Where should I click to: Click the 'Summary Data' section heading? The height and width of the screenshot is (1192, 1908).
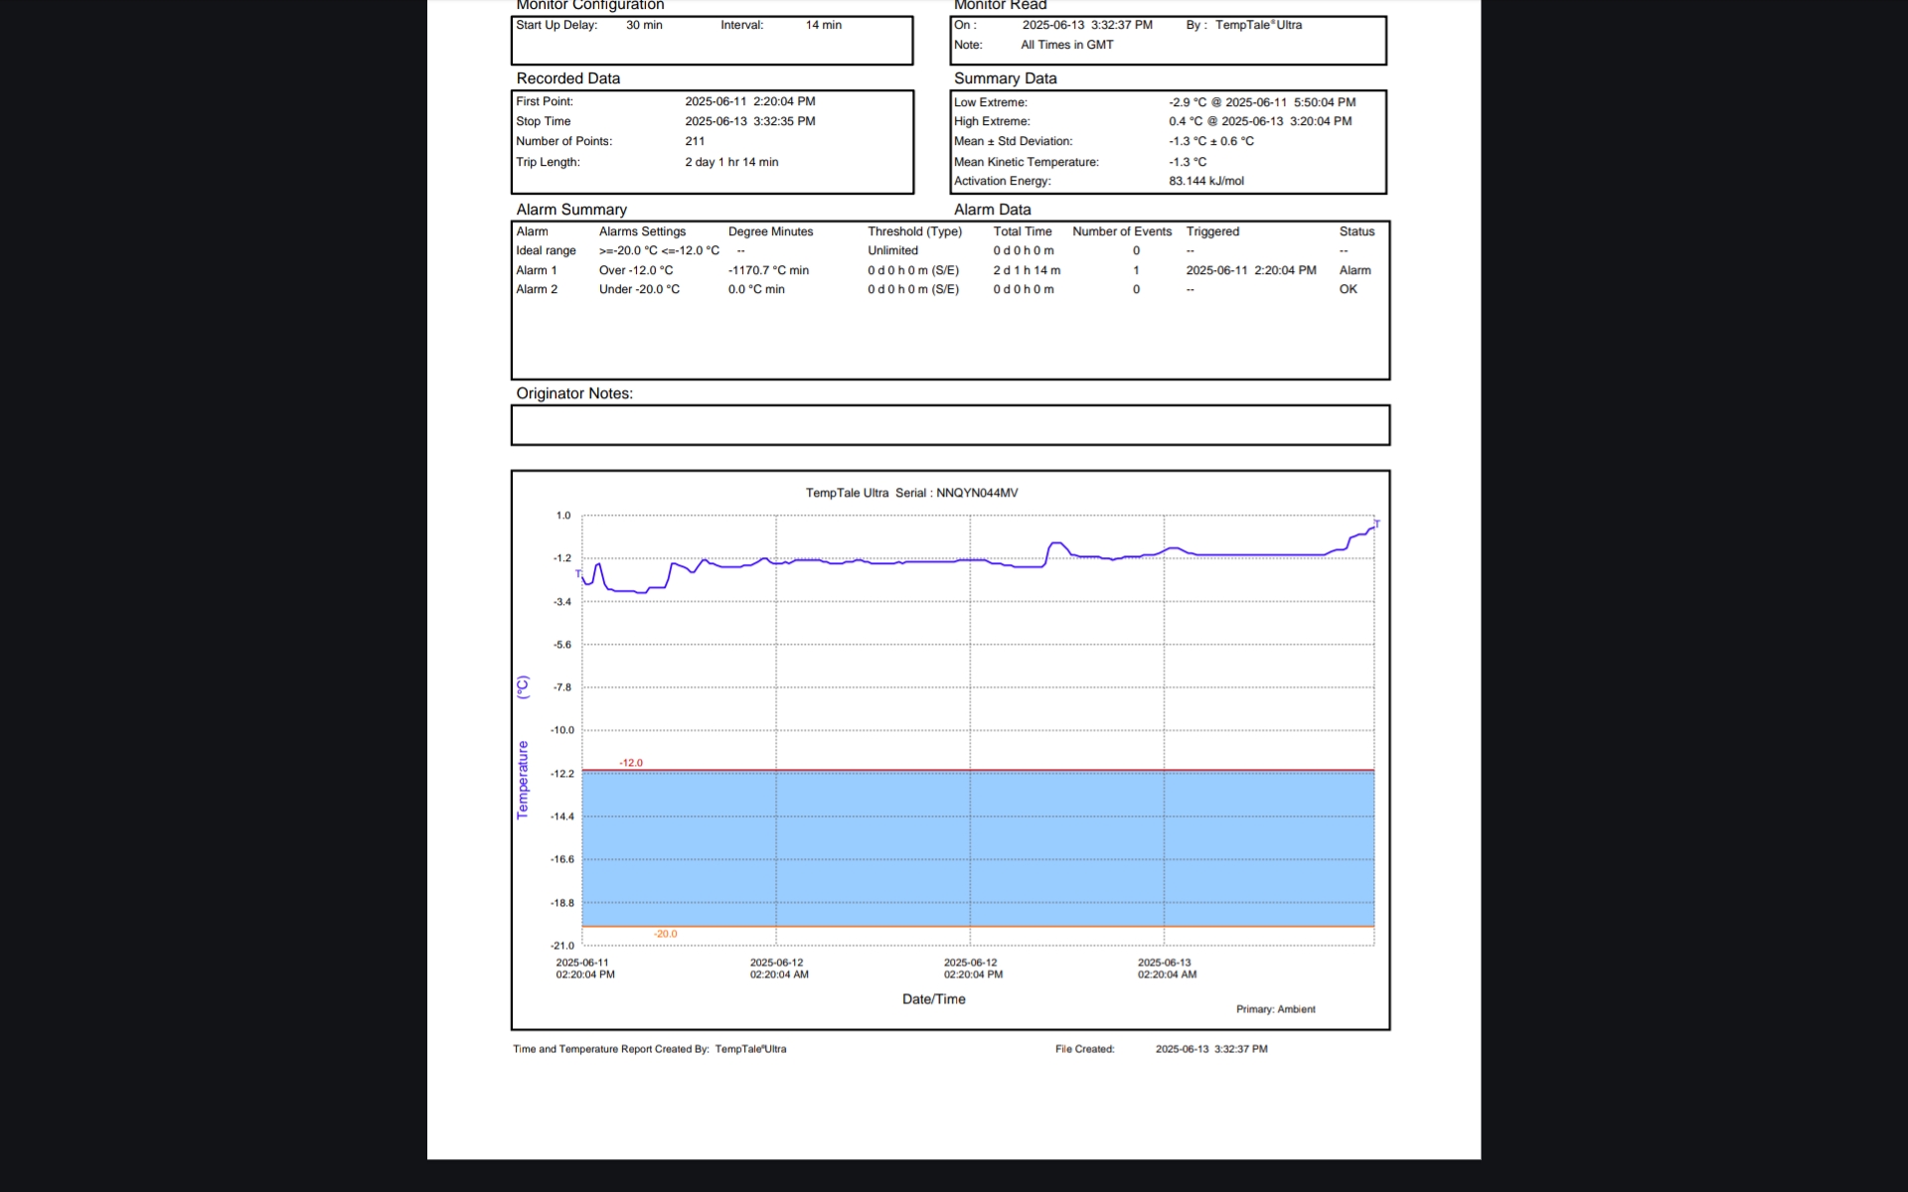[x=1005, y=78]
